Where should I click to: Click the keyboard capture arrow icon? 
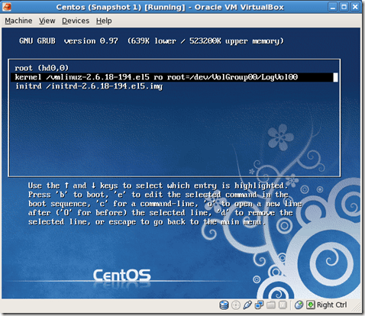click(x=311, y=305)
